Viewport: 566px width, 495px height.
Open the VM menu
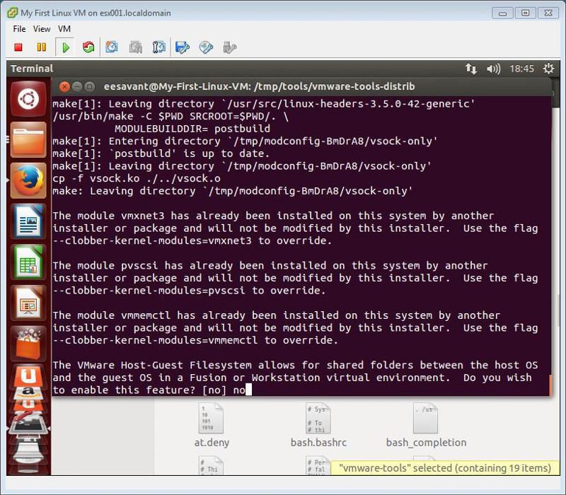pos(64,28)
